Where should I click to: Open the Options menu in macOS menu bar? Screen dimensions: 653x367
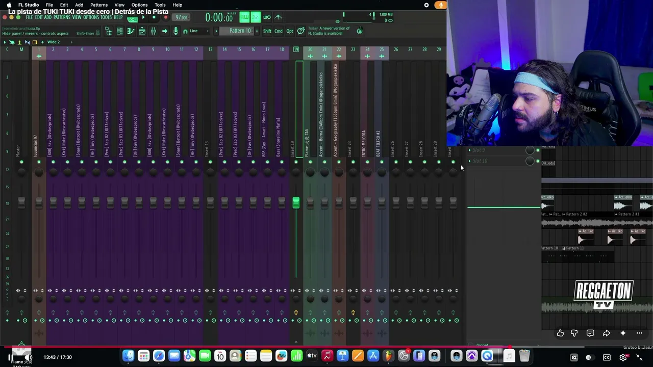pyautogui.click(x=139, y=5)
